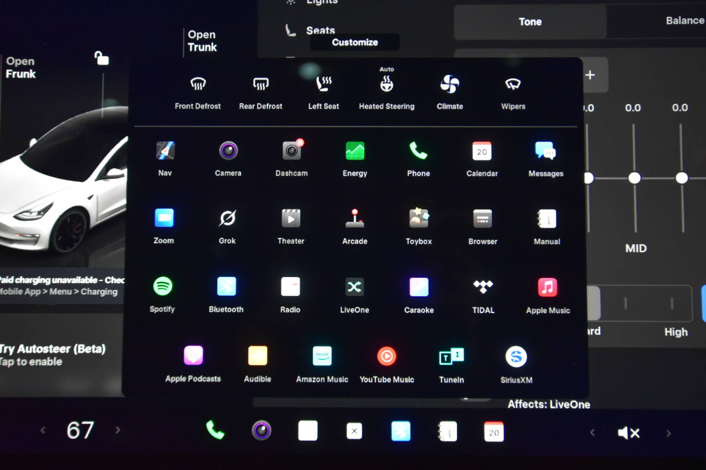The image size is (706, 470).
Task: Raise volume with right chevron beside speaker
Action: [668, 433]
